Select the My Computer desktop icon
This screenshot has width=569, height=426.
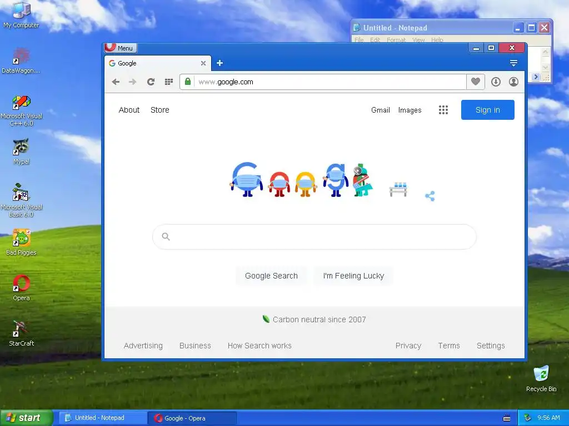[21, 15]
